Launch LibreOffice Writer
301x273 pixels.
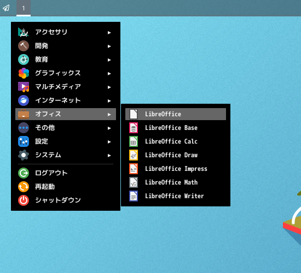(176, 196)
